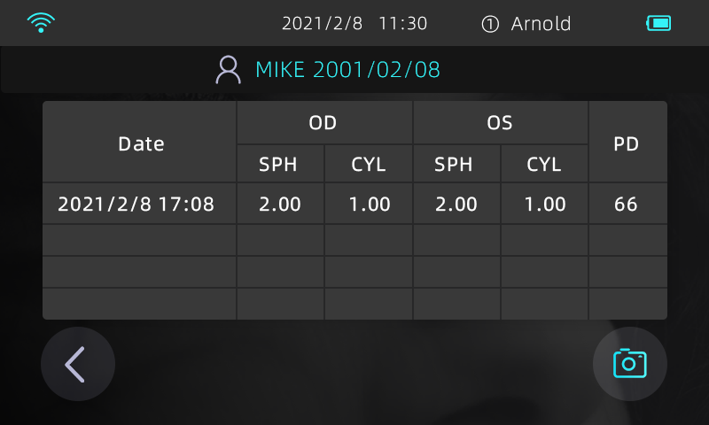The height and width of the screenshot is (425, 709).
Task: Tap the back arrow button
Action: [77, 364]
